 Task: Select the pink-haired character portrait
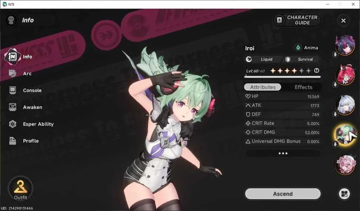coord(345,164)
